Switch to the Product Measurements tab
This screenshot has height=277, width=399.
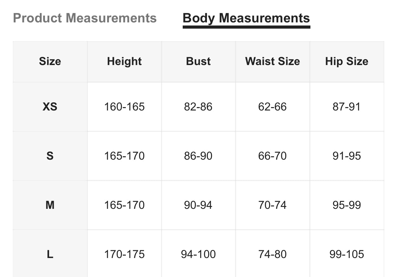point(85,18)
